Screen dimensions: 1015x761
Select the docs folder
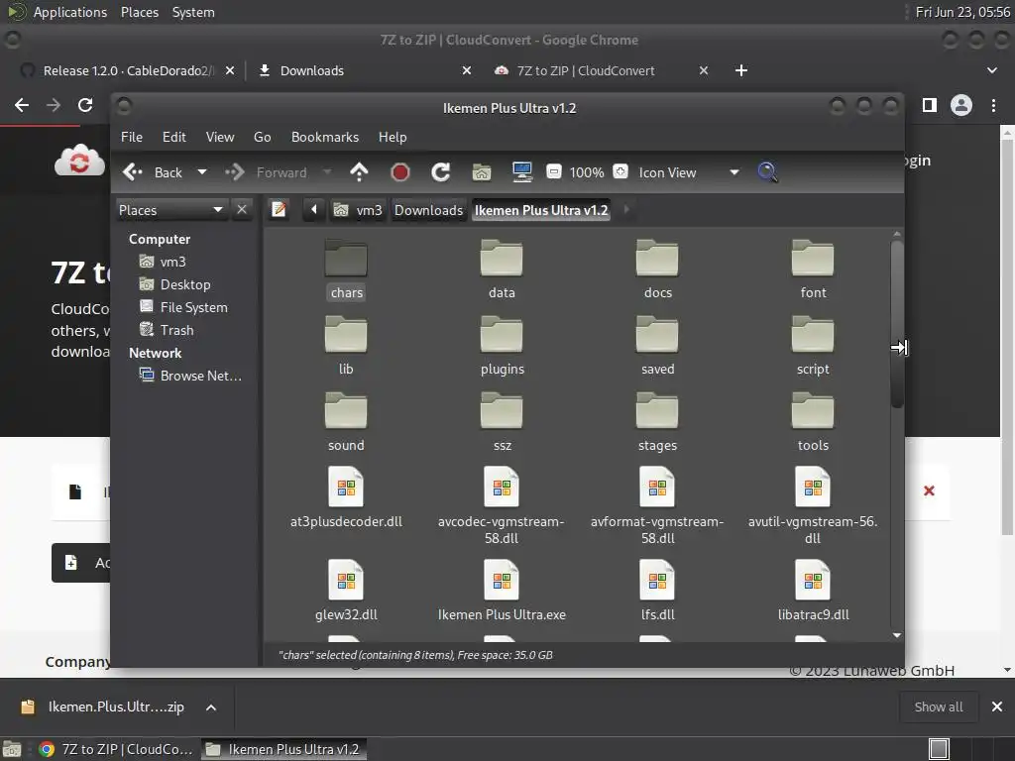pos(658,269)
